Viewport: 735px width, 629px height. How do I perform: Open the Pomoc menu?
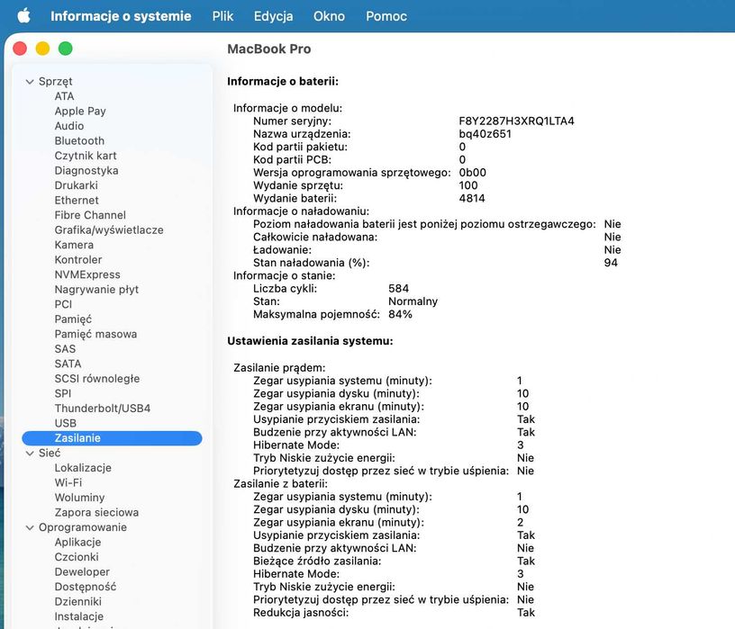pyautogui.click(x=386, y=16)
